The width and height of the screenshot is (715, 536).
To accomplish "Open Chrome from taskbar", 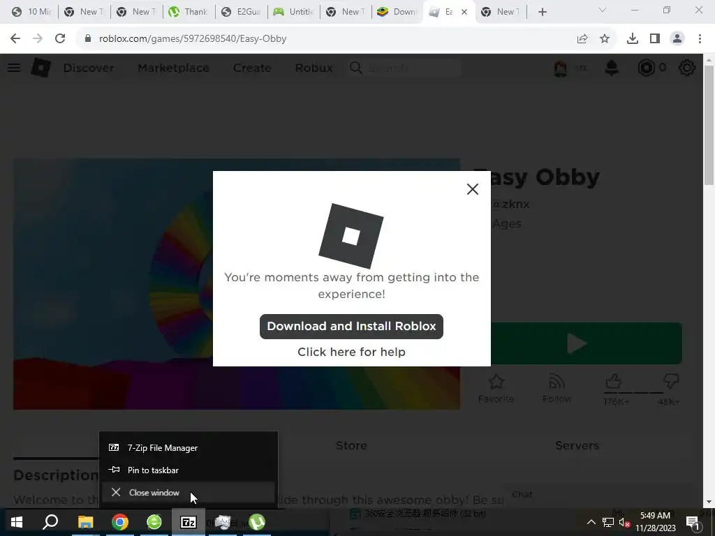I will (x=120, y=522).
